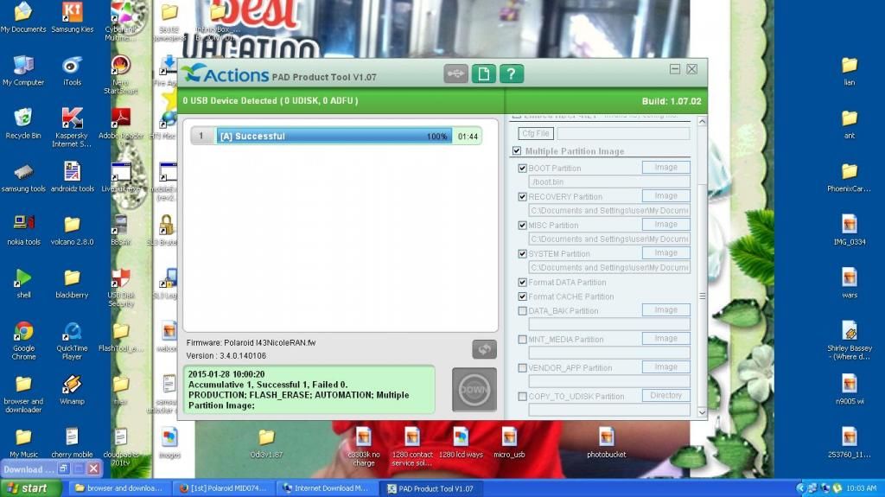Open blackberry folder on desktop
Screen dimensions: 885x497
[x=73, y=284]
